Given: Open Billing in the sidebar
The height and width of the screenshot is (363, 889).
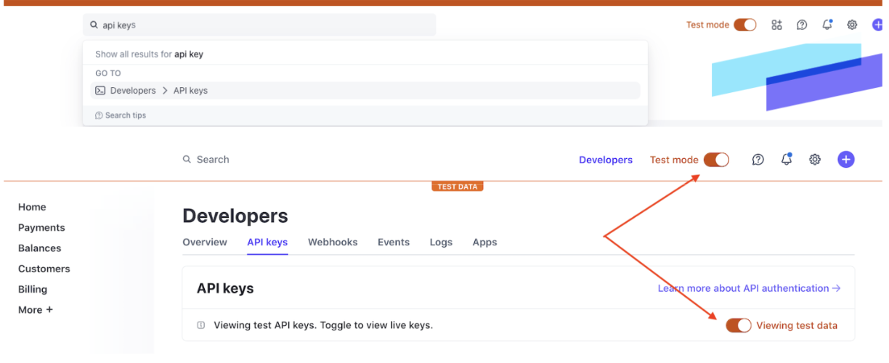Looking at the screenshot, I should [33, 289].
